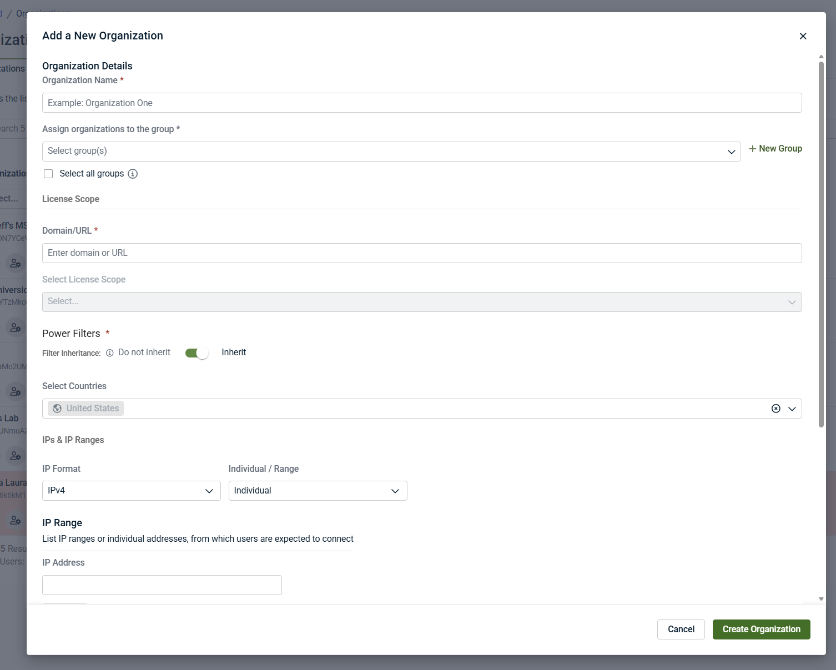
Task: Toggle the Filter Inheritance switch
Action: tap(197, 353)
